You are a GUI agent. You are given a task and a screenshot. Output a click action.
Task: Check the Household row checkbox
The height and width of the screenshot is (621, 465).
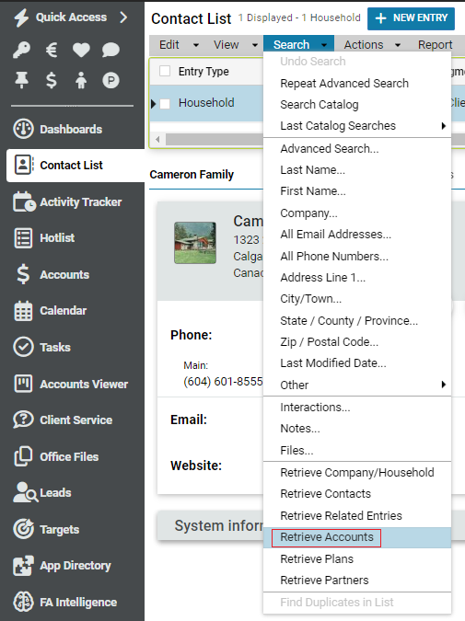165,103
